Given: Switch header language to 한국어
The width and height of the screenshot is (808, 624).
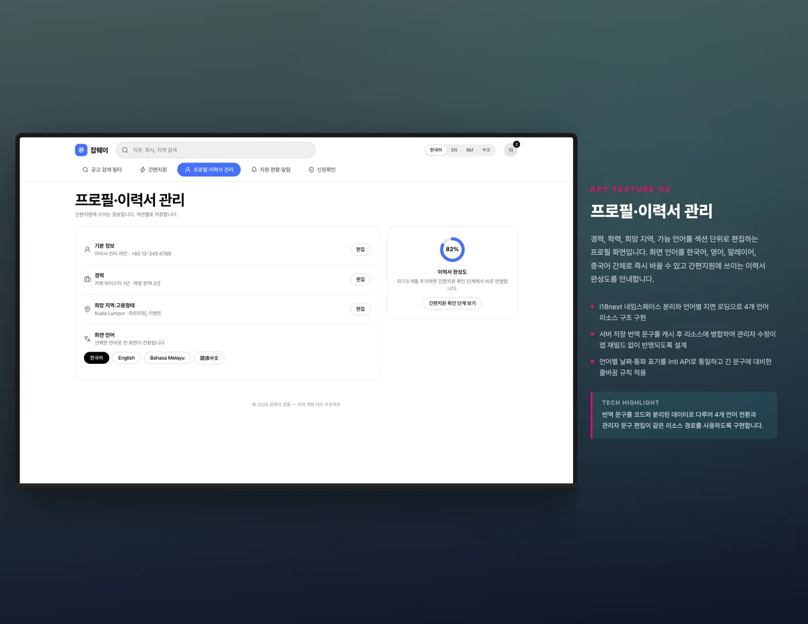Looking at the screenshot, I should tap(436, 150).
